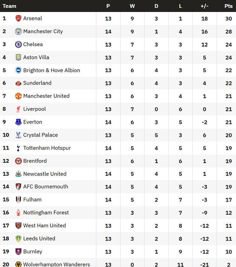
Task: Click the Everton club badge icon
Action: tap(18, 122)
